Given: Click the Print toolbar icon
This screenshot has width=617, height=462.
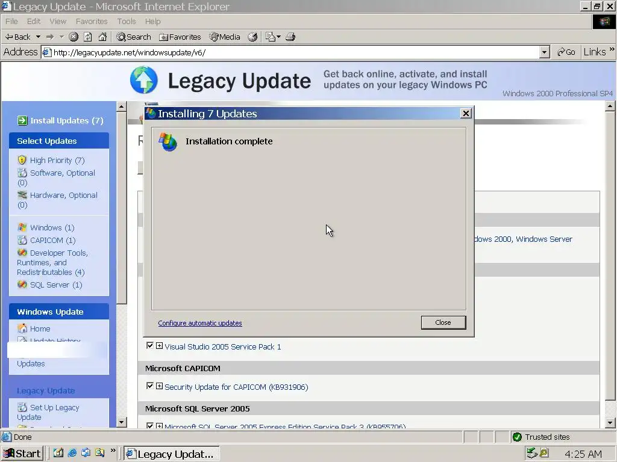Looking at the screenshot, I should [x=290, y=37].
